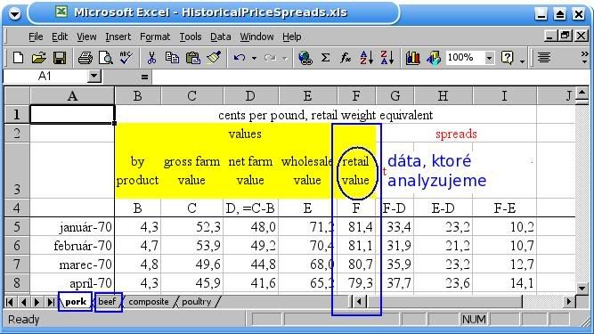Click the Cut scissors icon
The height and width of the screenshot is (334, 594).
[151, 58]
